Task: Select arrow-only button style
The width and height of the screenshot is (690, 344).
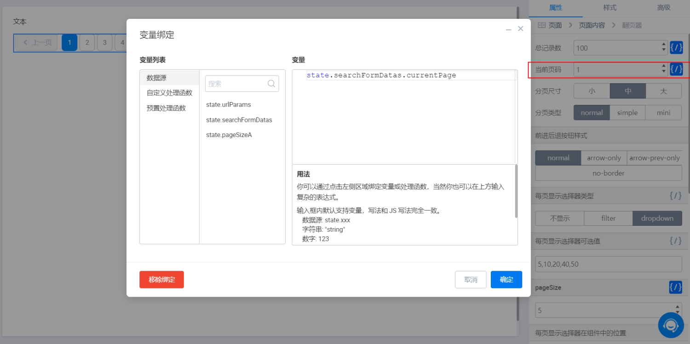Action: 604,158
